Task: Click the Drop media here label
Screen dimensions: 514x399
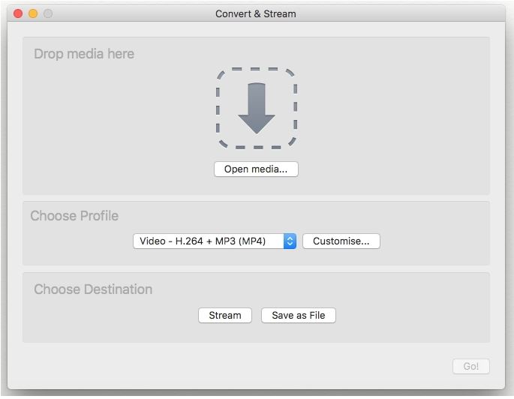Action: coord(84,54)
